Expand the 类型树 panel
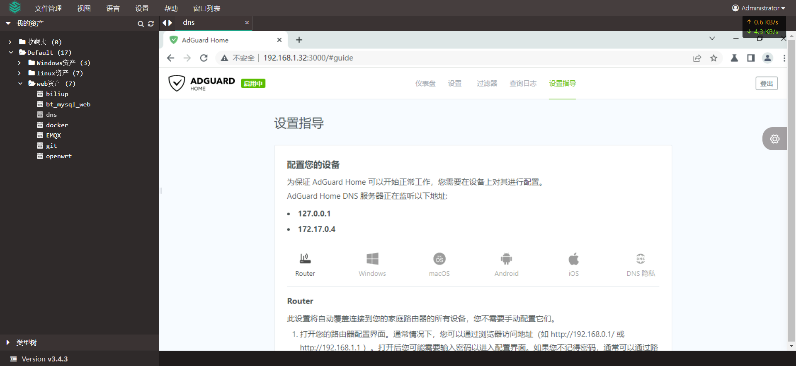The width and height of the screenshot is (796, 366). tap(8, 342)
